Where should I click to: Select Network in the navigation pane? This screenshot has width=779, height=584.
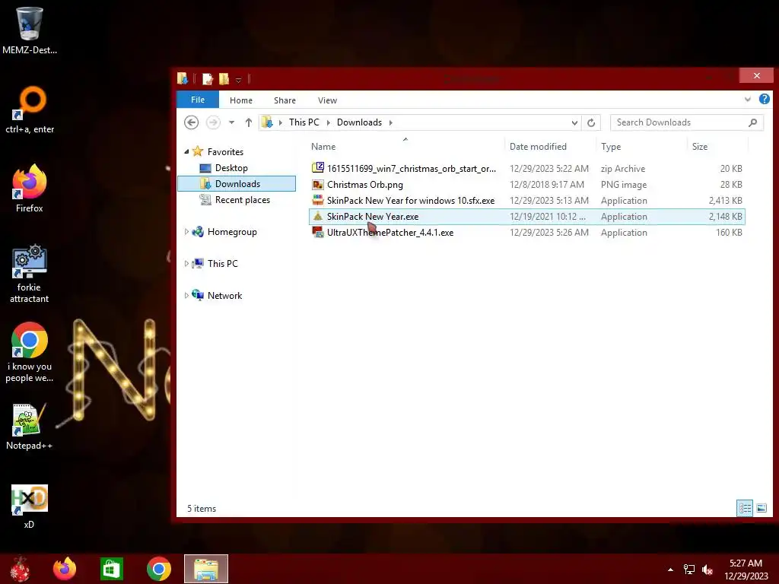(224, 296)
